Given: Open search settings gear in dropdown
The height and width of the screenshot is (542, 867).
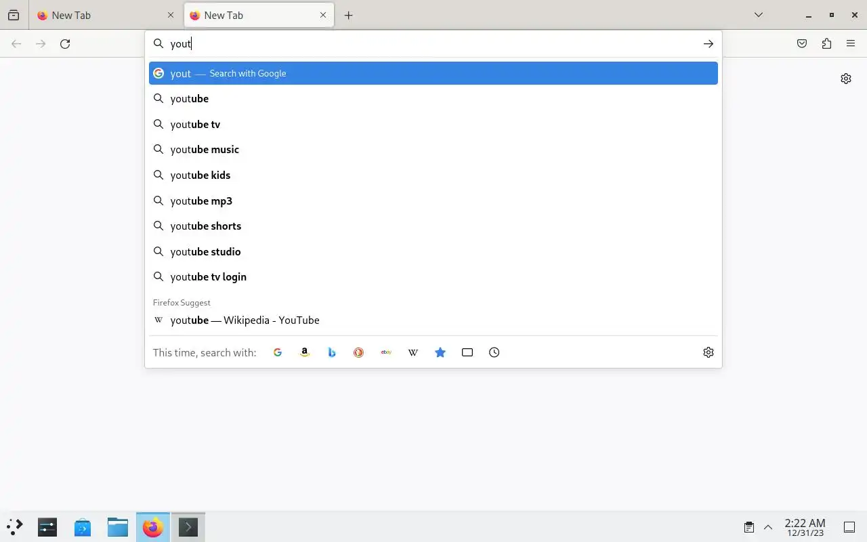Looking at the screenshot, I should (709, 352).
